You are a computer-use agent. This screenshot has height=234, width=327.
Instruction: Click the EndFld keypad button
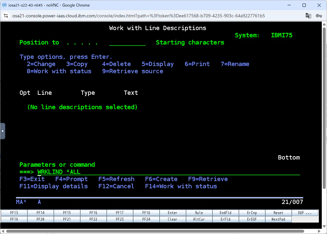coord(226,213)
